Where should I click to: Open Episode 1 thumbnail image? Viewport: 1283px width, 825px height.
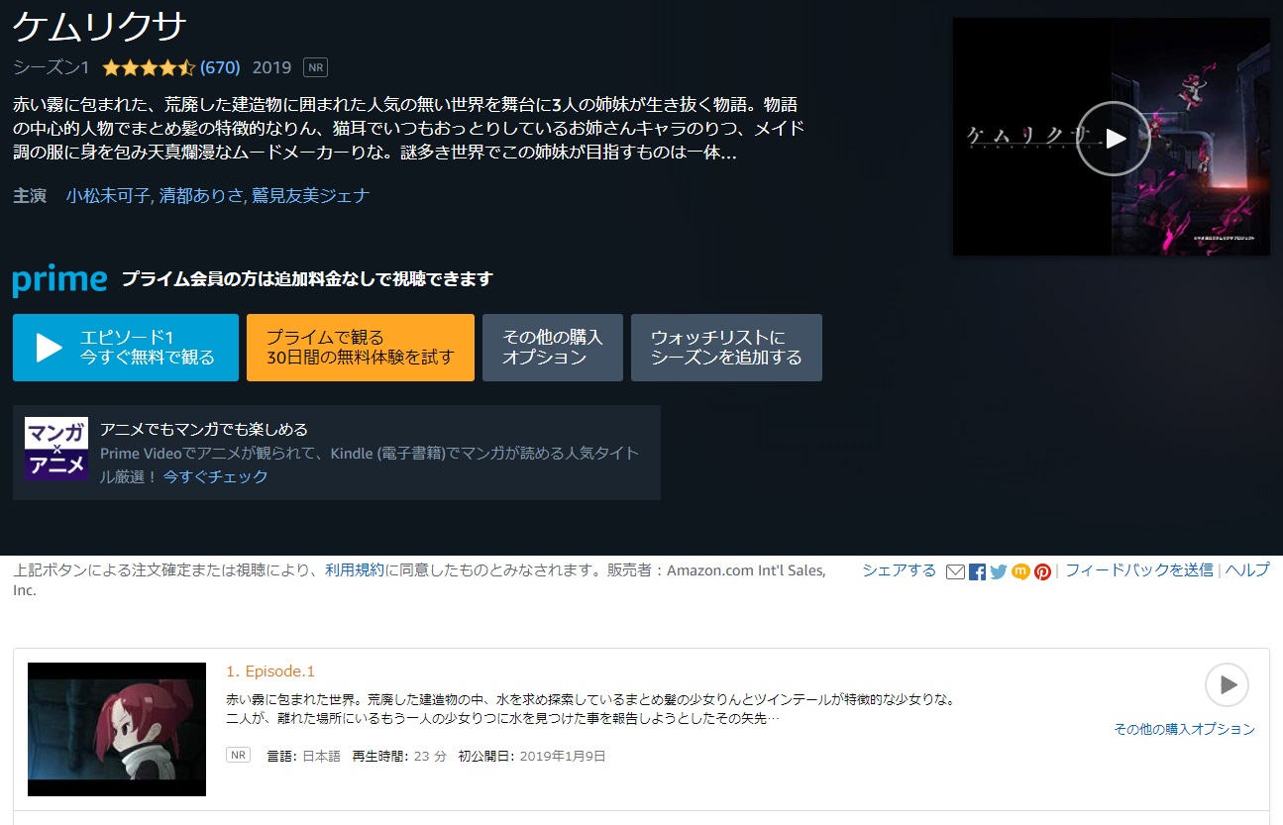pos(117,729)
